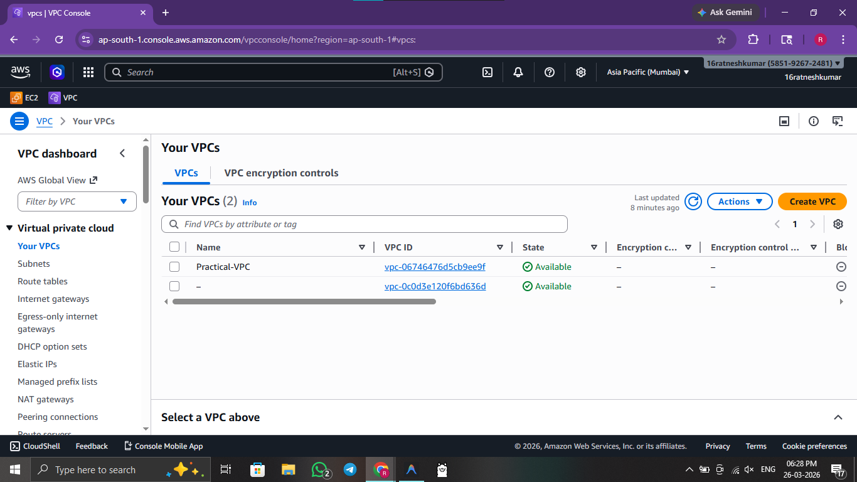The image size is (857, 482).
Task: Open File Explorer from the taskbar
Action: [x=288, y=469]
